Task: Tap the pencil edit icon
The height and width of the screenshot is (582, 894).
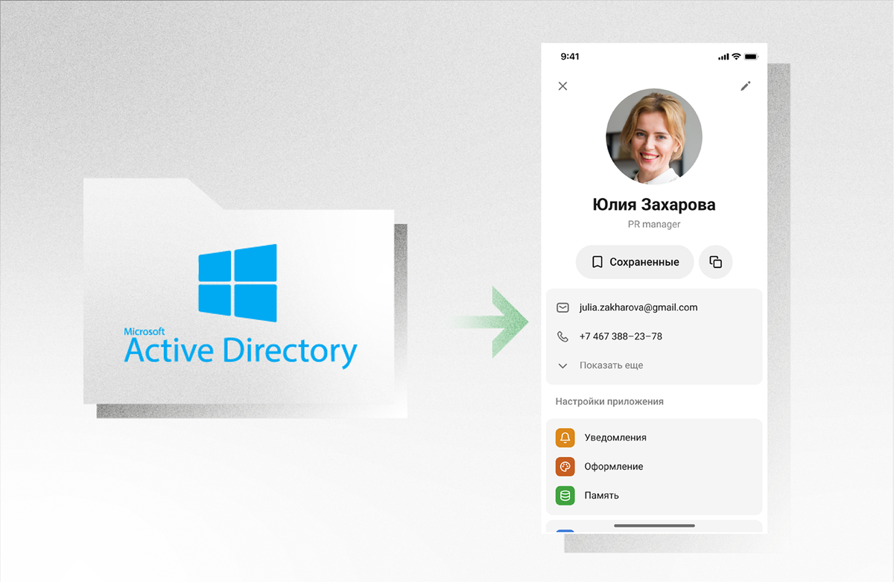Action: [x=745, y=86]
